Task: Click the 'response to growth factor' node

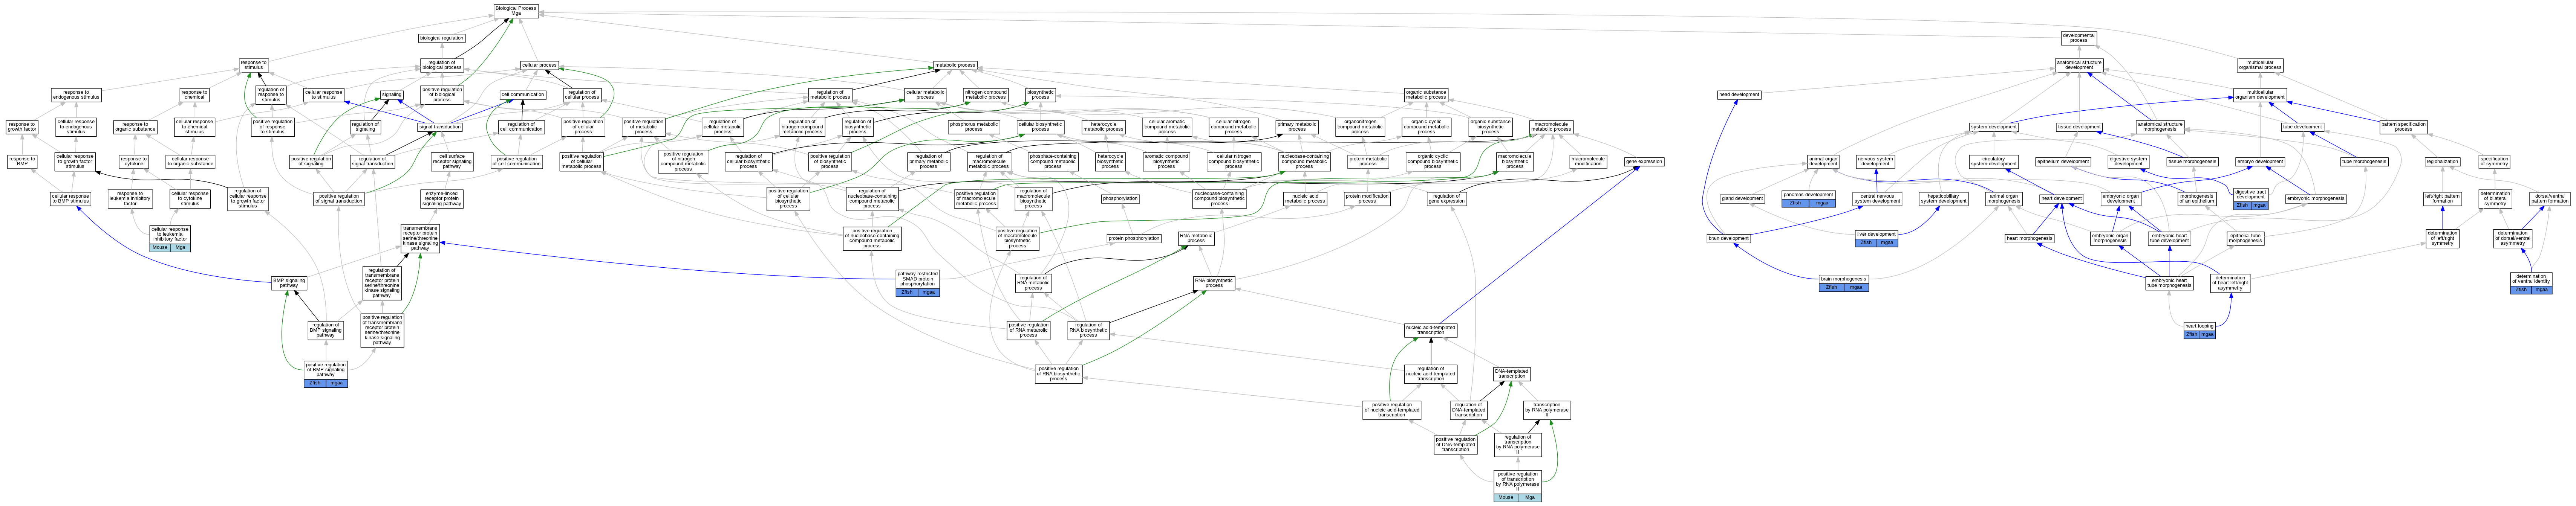Action: (22, 127)
